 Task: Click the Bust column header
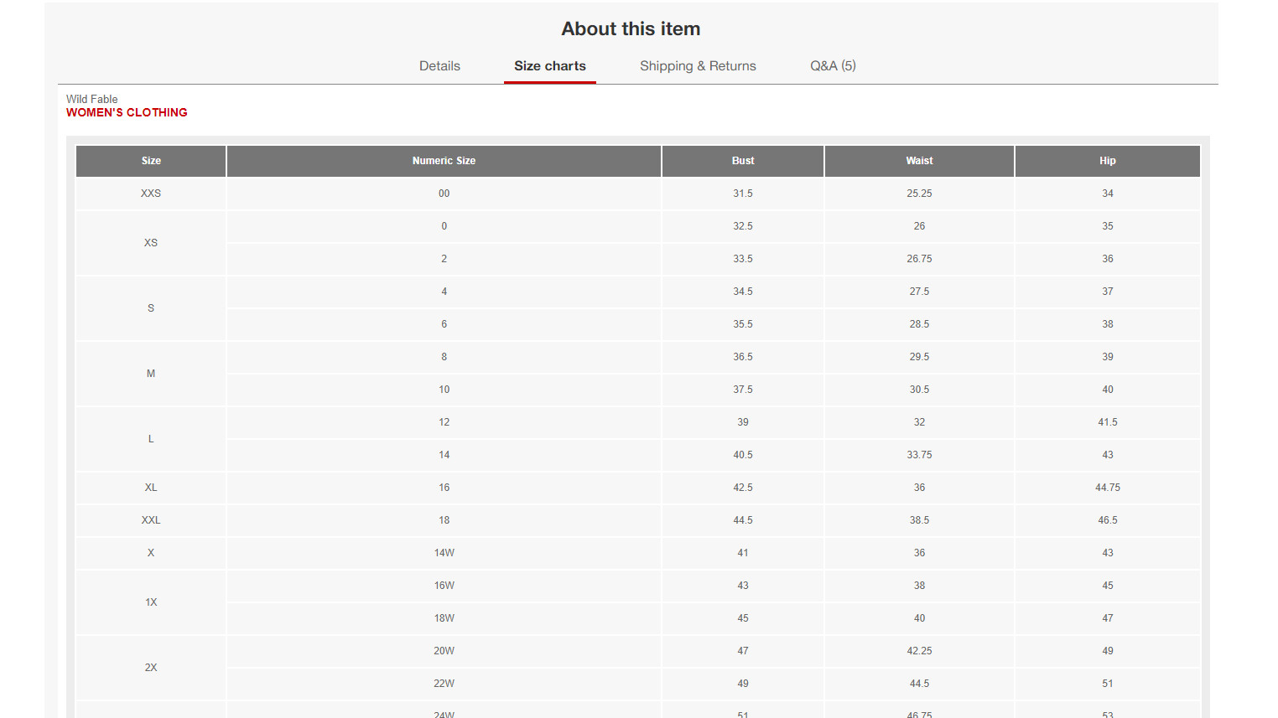tap(743, 161)
